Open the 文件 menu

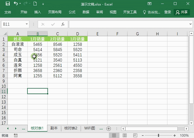(x=8, y=12)
